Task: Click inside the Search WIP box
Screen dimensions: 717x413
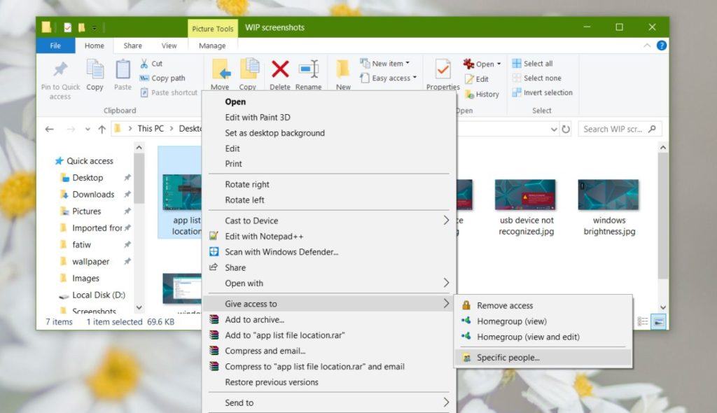Action: pyautogui.click(x=616, y=129)
